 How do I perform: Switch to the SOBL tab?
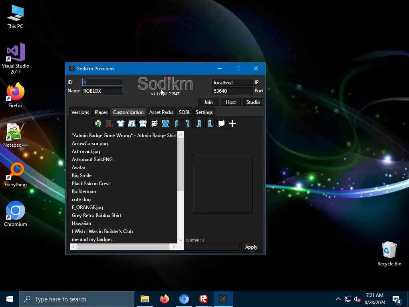(185, 112)
